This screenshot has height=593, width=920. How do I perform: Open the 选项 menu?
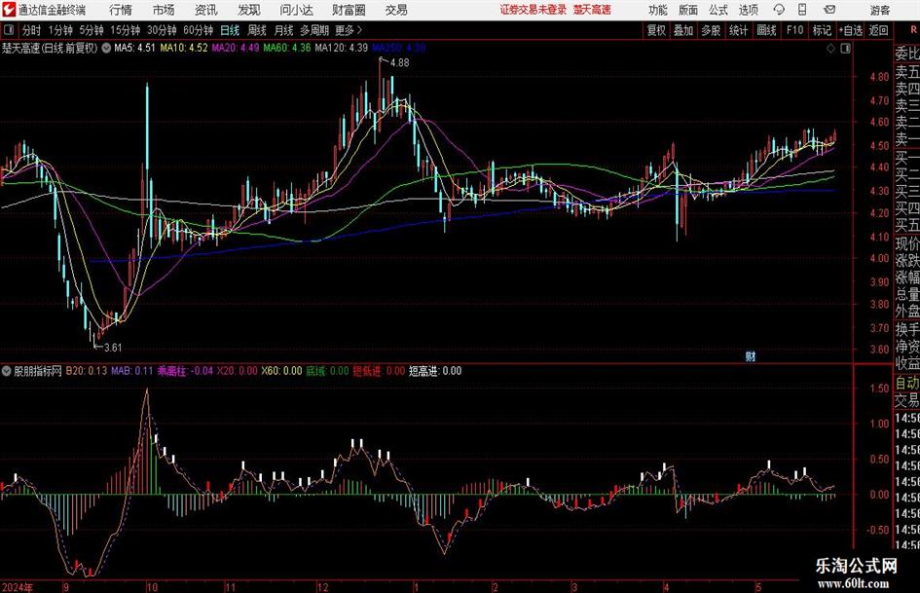click(748, 10)
